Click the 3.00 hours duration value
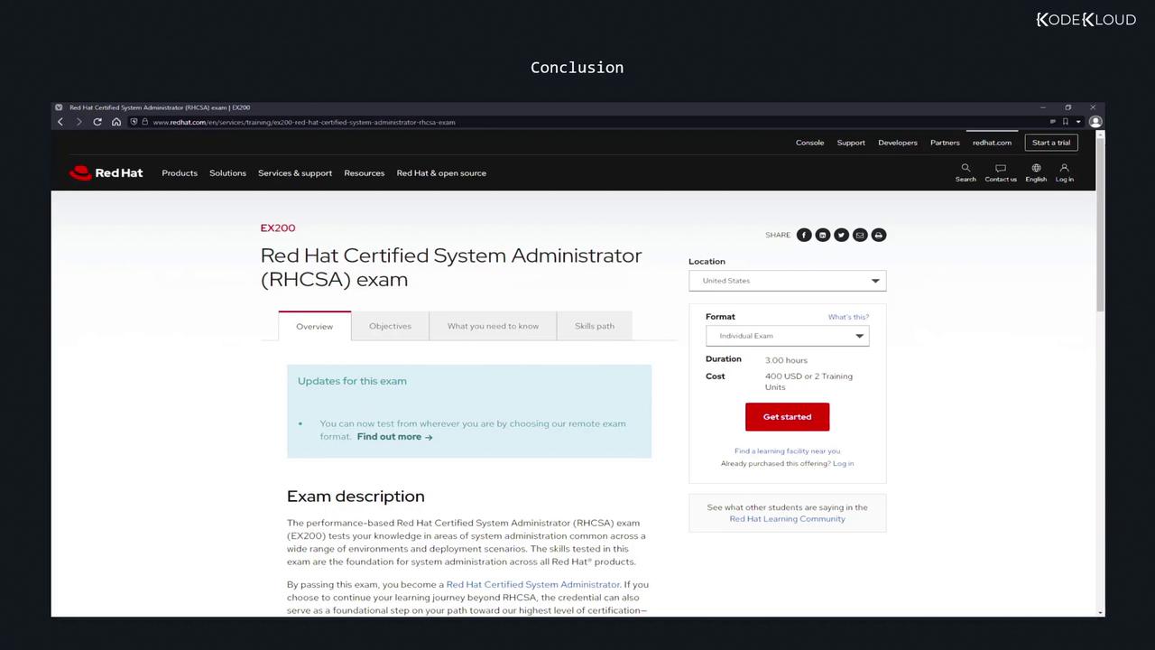Image resolution: width=1155 pixels, height=650 pixels. (x=786, y=360)
